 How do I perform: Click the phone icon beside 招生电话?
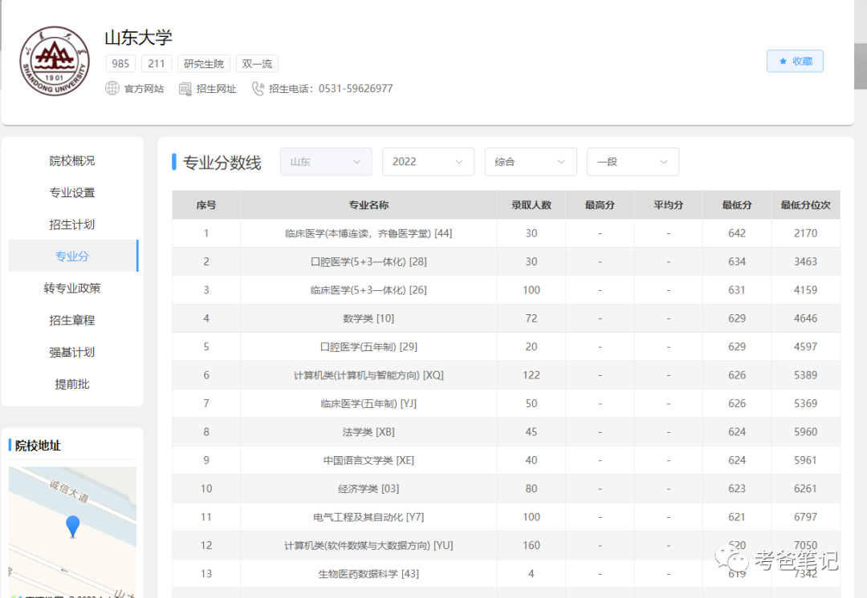(x=258, y=88)
